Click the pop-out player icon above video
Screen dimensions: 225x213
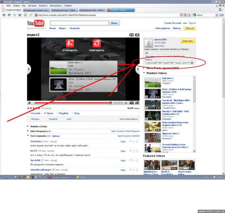click(x=137, y=35)
